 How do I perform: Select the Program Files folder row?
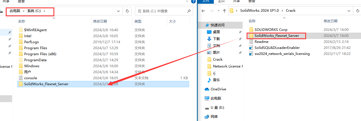pyautogui.click(x=103, y=48)
